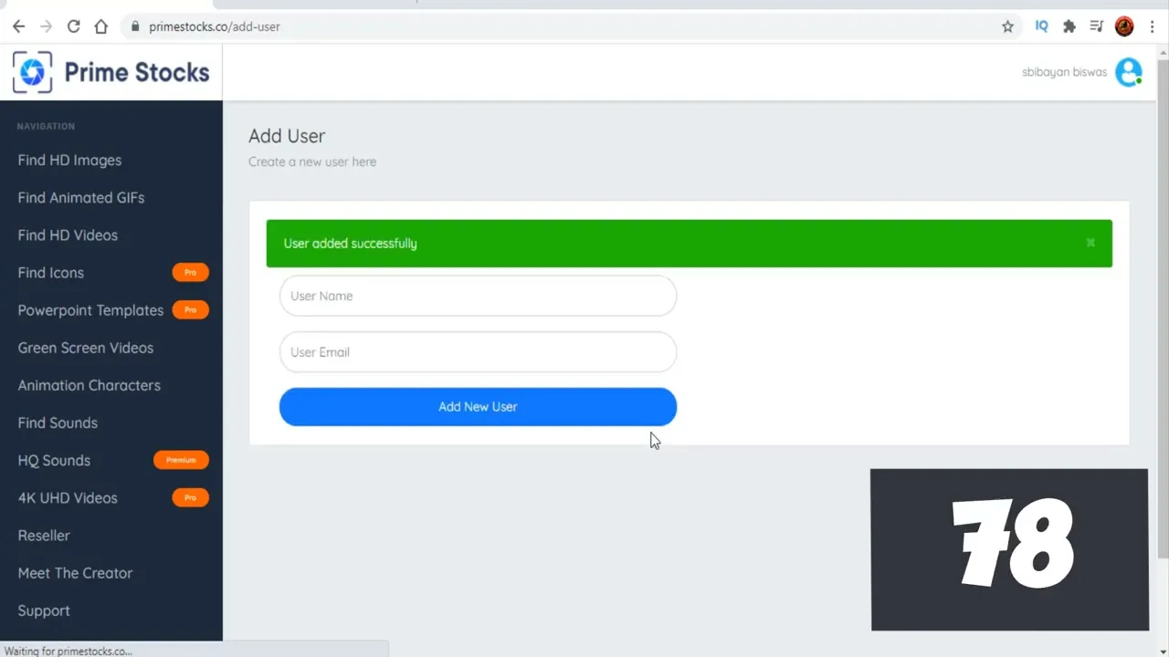Click the User Name input field
This screenshot has height=657, width=1169.
click(478, 296)
